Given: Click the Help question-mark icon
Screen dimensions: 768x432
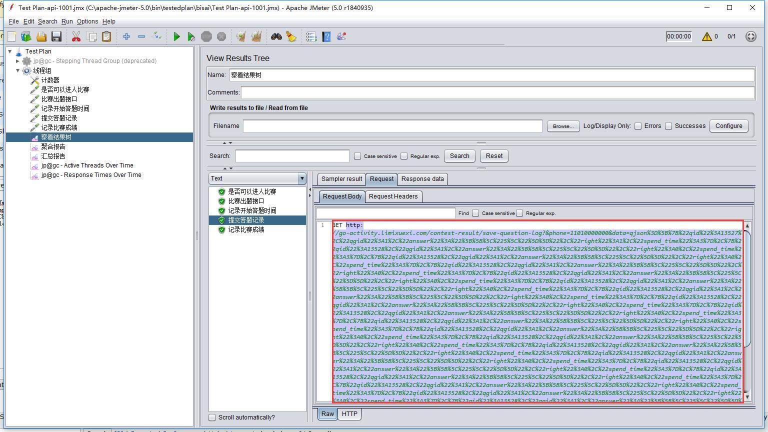Looking at the screenshot, I should tap(326, 36).
